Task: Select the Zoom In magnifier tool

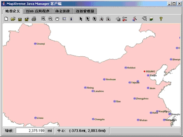Action: click(x=44, y=19)
